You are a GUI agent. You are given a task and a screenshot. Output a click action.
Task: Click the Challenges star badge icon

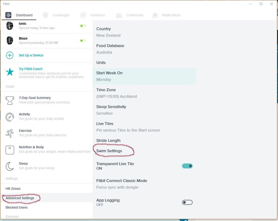tap(45, 15)
